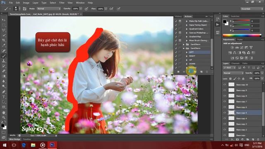The height and width of the screenshot is (149, 265).
Task: Toggle checkmark for Sepia Toning action
Action: [x=176, y=25]
